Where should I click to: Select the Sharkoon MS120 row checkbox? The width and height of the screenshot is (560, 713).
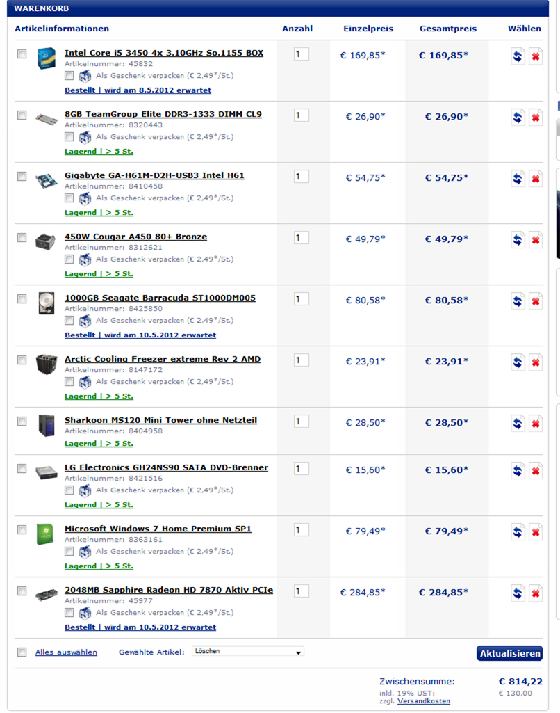22,422
